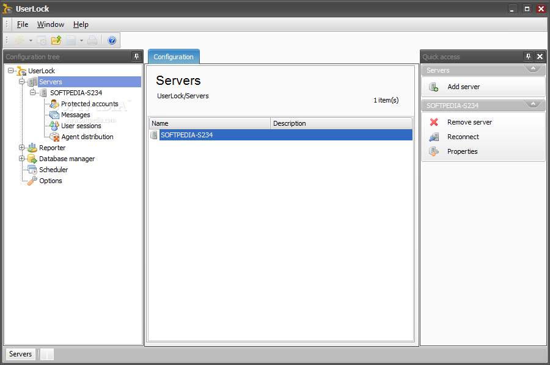Click the server icon in SOFTPEDIA-S234 list row
The width and height of the screenshot is (550, 365).
coord(154,135)
